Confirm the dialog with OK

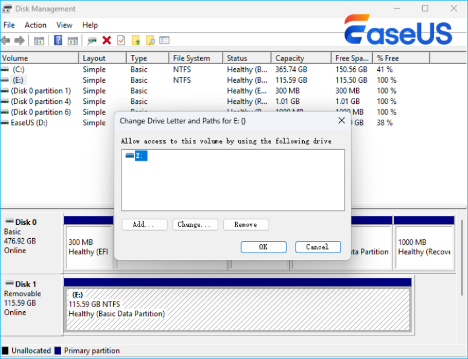263,247
